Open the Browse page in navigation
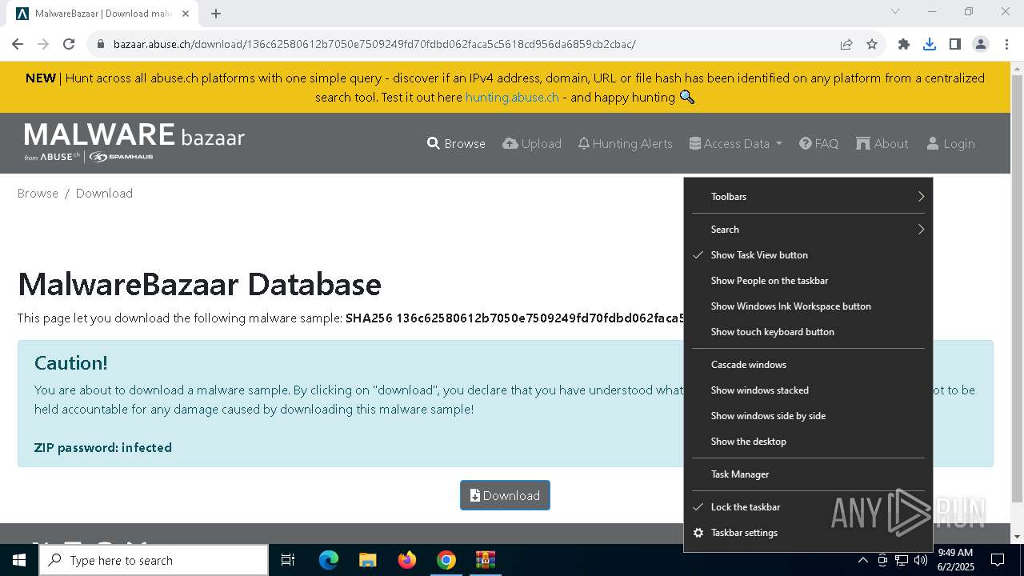This screenshot has width=1024, height=576. [456, 143]
